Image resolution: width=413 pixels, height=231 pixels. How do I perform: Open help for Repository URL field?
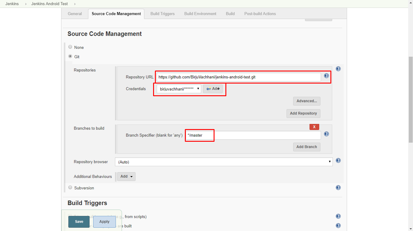coord(326,76)
